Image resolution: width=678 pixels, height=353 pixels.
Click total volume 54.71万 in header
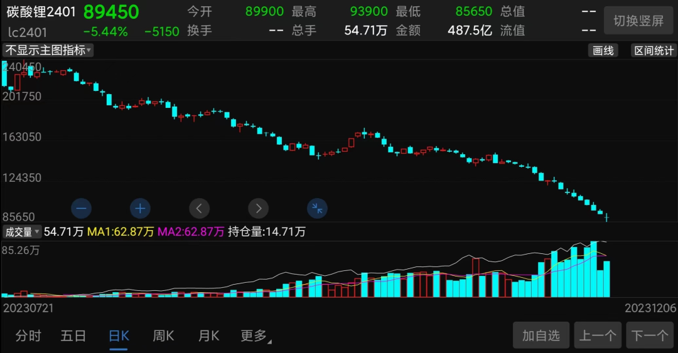tap(366, 30)
